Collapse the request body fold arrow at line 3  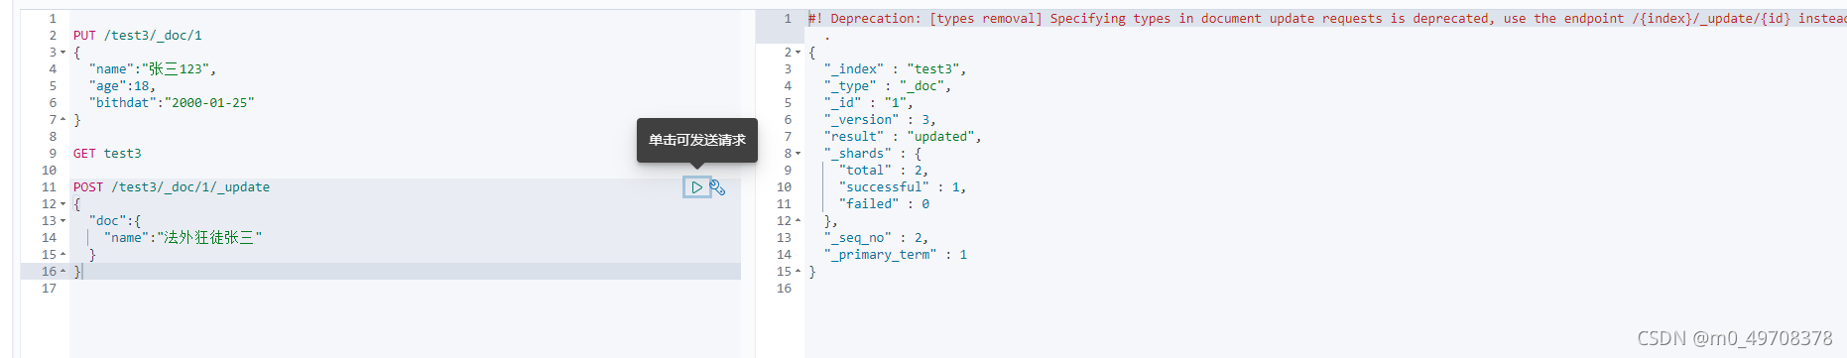point(63,53)
